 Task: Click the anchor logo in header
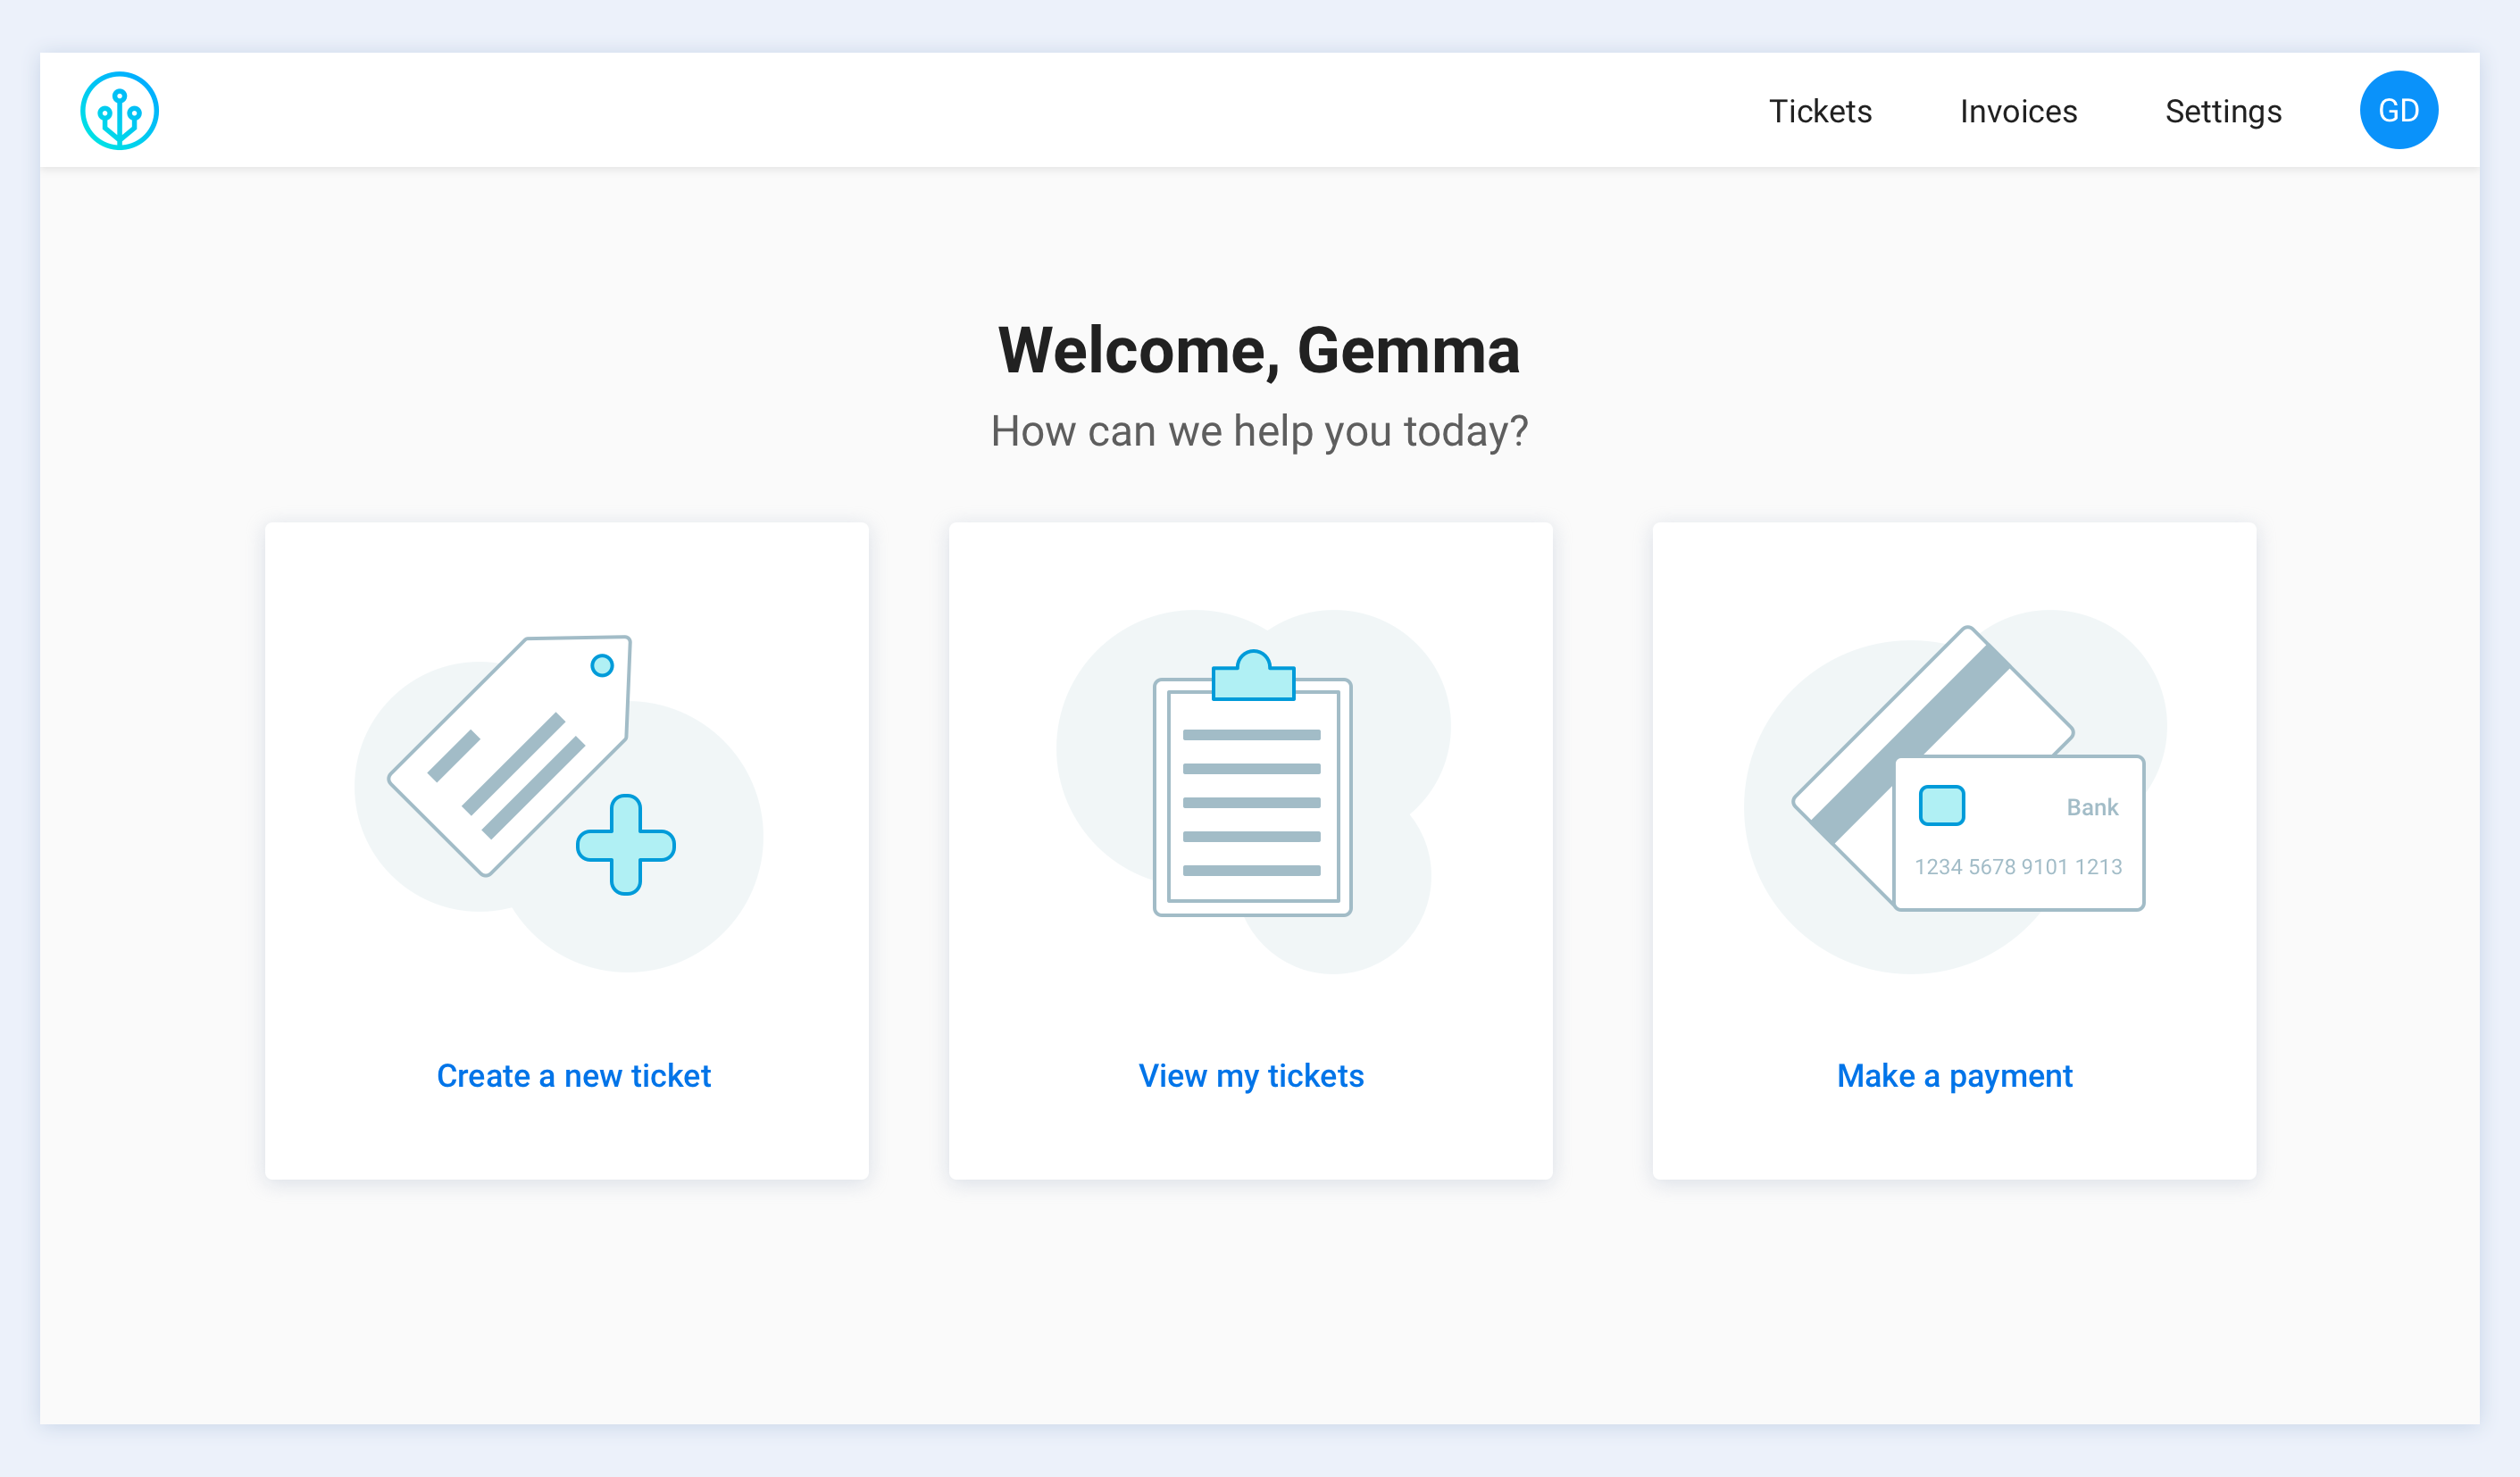click(119, 110)
